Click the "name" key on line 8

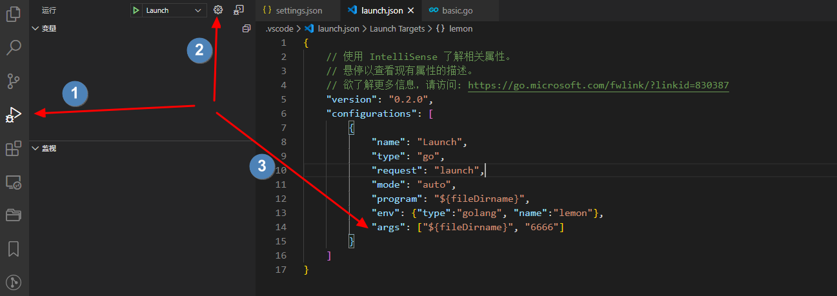pyautogui.click(x=389, y=142)
